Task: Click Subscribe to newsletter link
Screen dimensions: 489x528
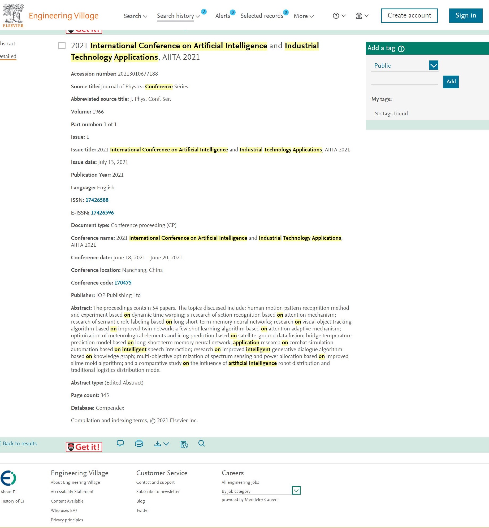Action: [158, 491]
